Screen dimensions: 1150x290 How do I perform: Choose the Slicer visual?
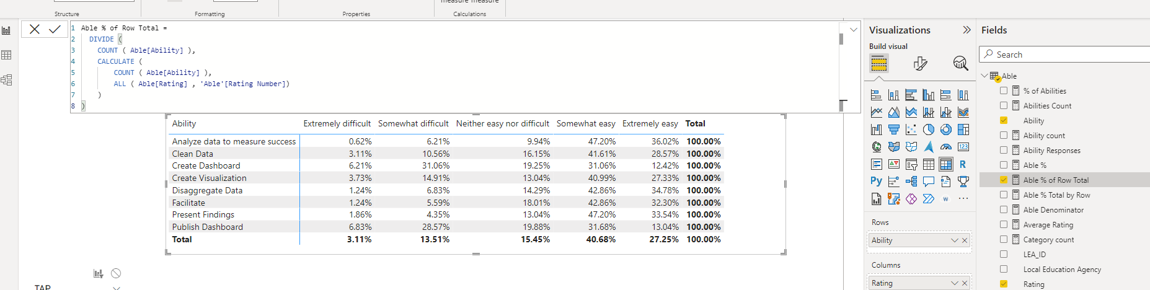click(911, 164)
